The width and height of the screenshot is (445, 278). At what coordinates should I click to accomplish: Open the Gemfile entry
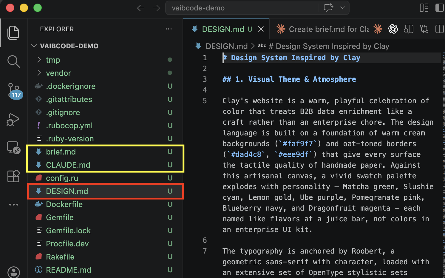coord(105,217)
